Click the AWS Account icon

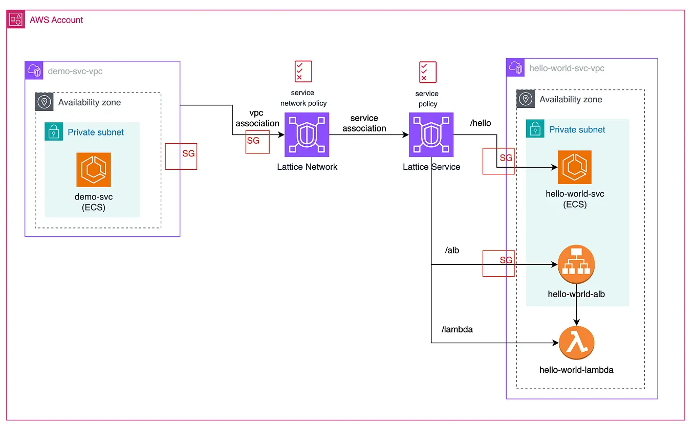coord(16,19)
